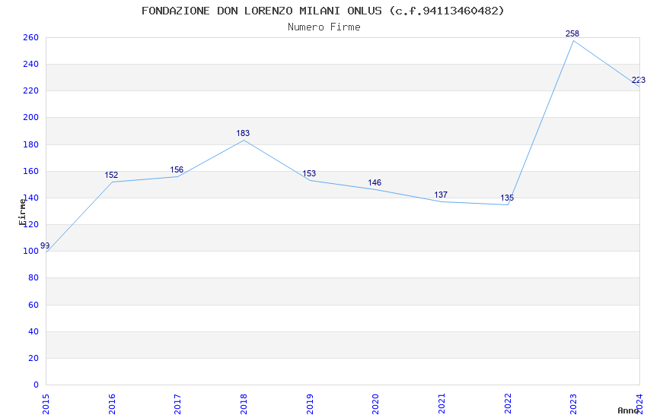The image size is (647, 418).
Task: Select the 135 data point label
Action: pos(507,198)
